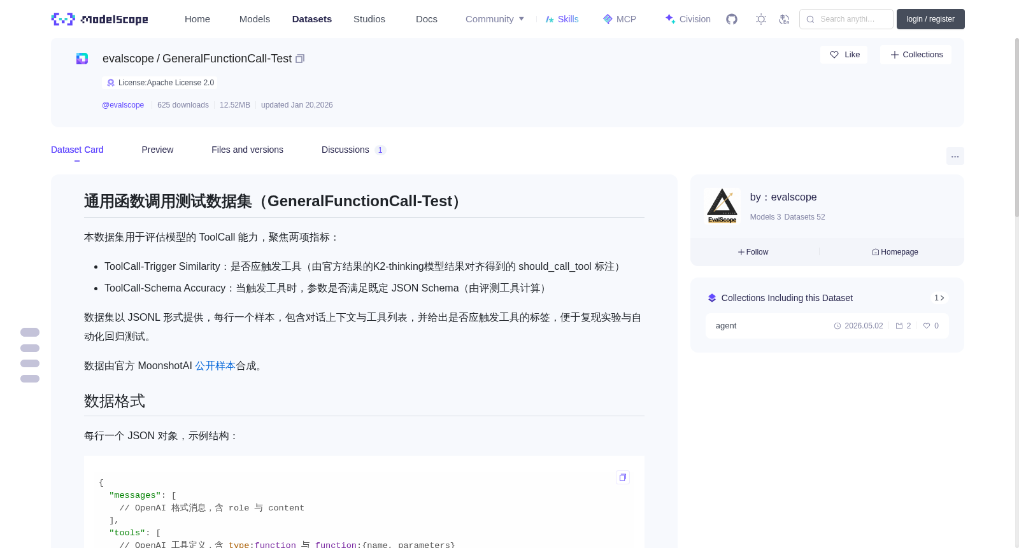Click the search magnifier icon
Viewport: 1019px width, 548px height.
click(x=810, y=19)
